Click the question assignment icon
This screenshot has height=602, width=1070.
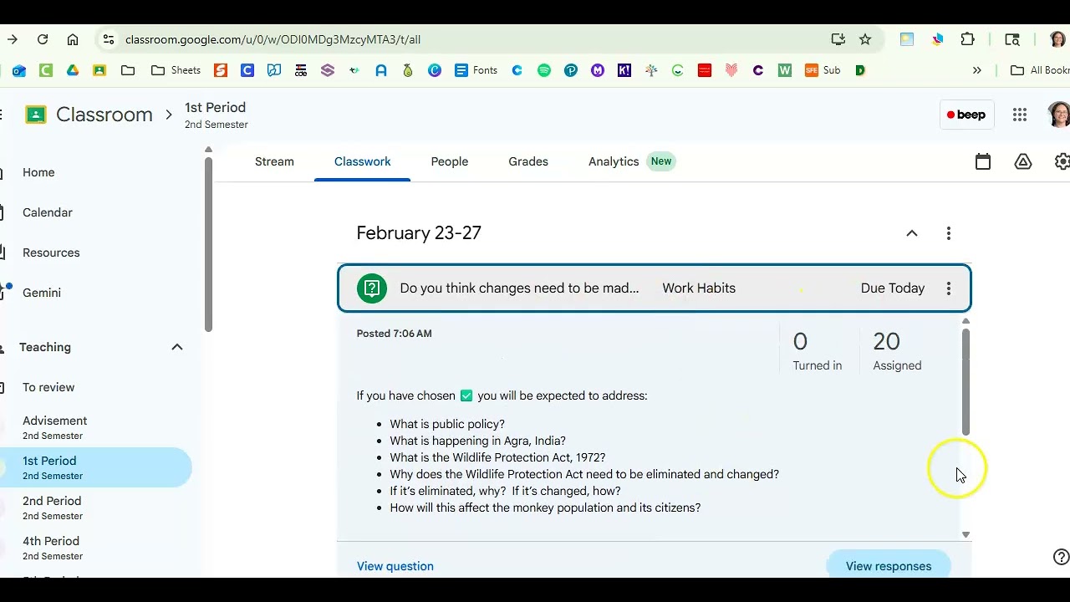pyautogui.click(x=372, y=288)
